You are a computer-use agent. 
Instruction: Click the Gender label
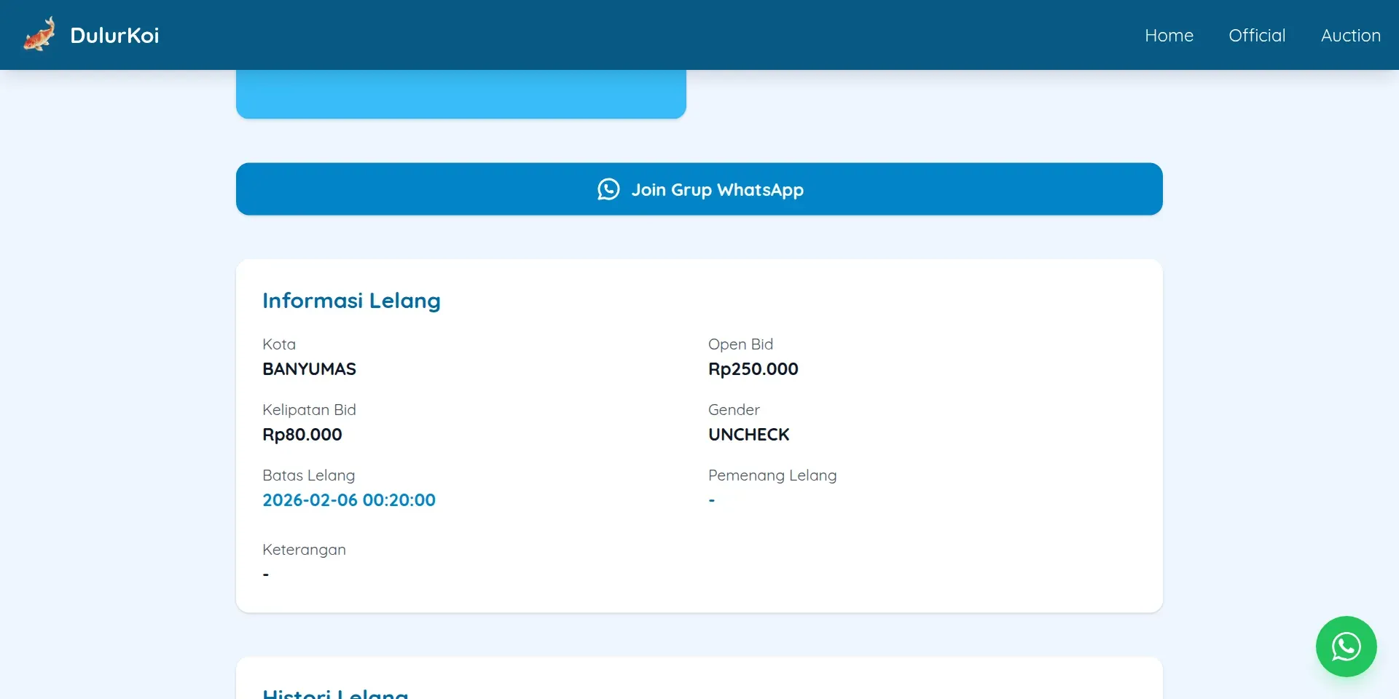(x=734, y=410)
